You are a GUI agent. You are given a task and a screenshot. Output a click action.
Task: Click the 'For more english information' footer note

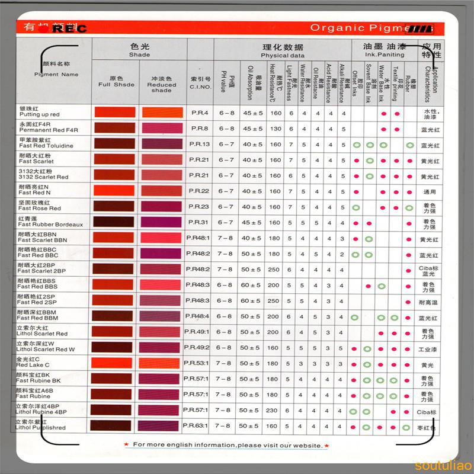226,445
